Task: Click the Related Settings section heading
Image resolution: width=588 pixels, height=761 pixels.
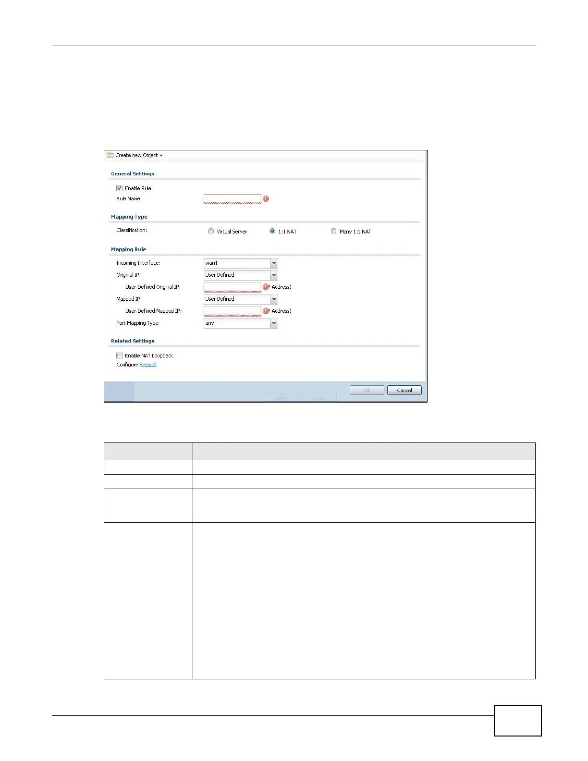Action: (133, 341)
